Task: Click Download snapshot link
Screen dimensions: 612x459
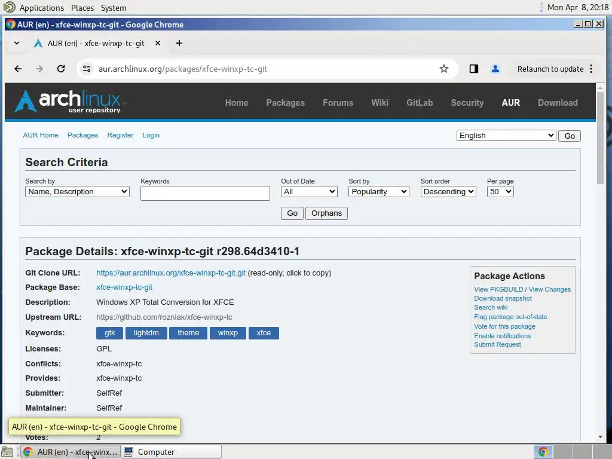Action: [503, 299]
